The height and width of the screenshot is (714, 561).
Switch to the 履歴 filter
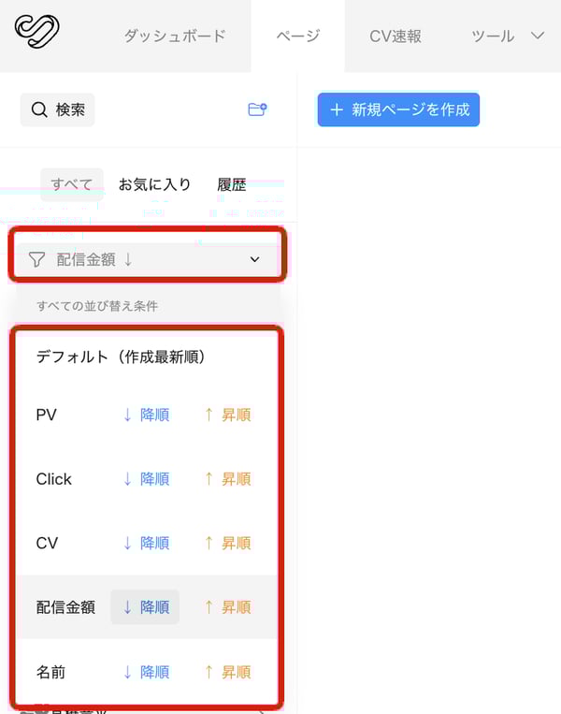coord(232,184)
